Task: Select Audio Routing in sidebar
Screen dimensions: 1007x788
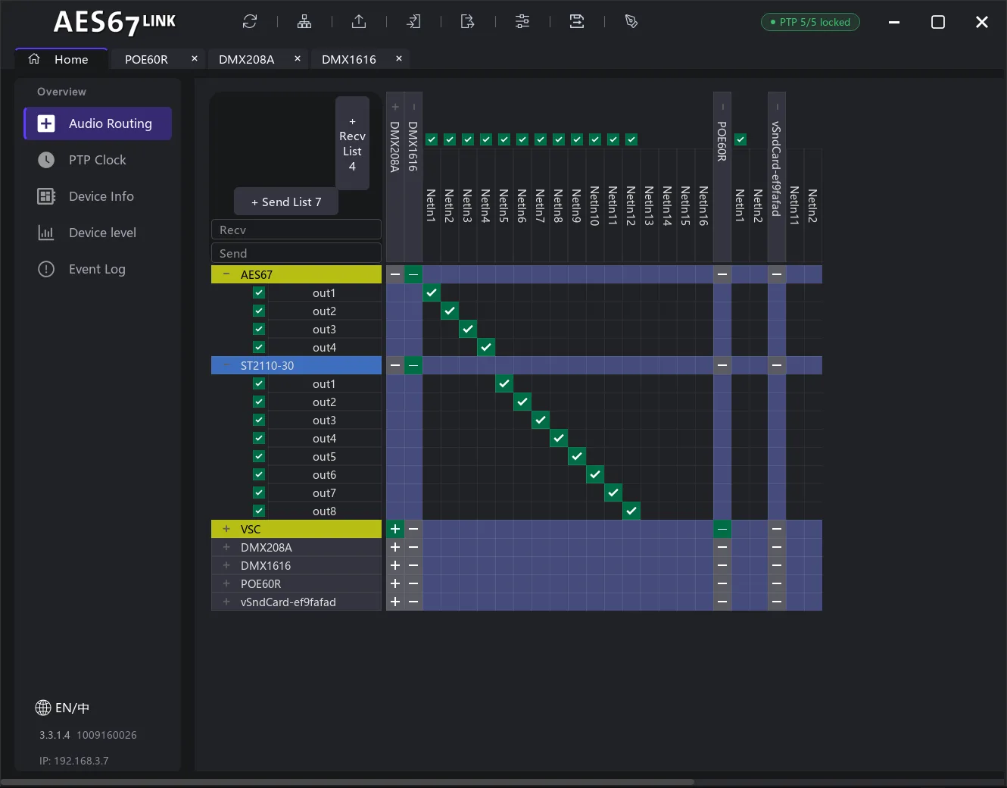Action: [x=98, y=124]
